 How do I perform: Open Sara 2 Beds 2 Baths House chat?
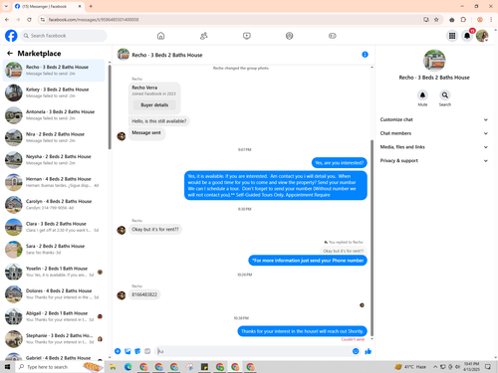pyautogui.click(x=54, y=250)
